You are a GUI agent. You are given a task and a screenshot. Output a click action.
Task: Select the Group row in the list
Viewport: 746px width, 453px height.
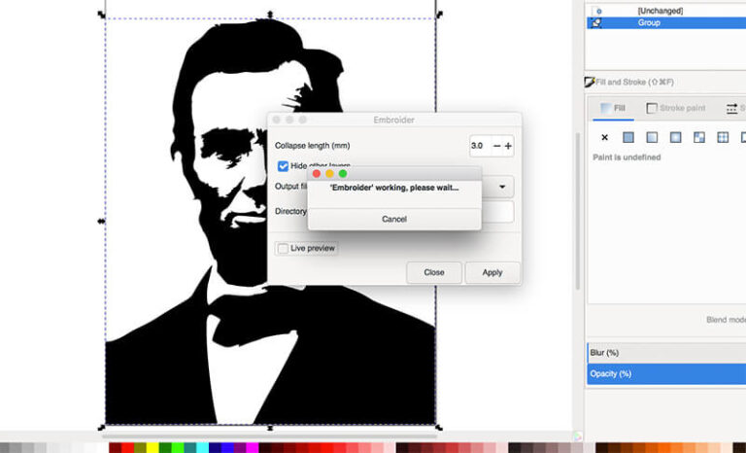tap(666, 23)
